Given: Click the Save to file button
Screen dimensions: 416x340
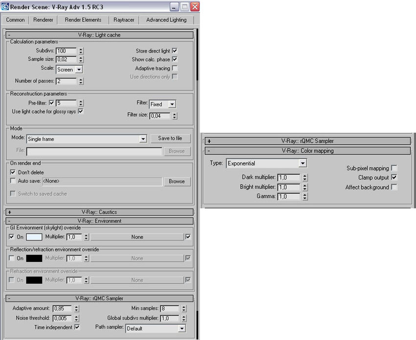Looking at the screenshot, I should click(170, 138).
